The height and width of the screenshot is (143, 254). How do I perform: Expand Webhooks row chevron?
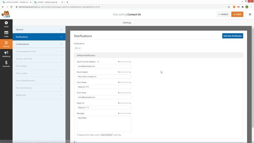[62, 95]
